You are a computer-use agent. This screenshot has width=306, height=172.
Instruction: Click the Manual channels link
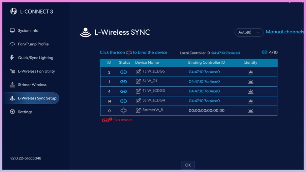[x=285, y=32]
